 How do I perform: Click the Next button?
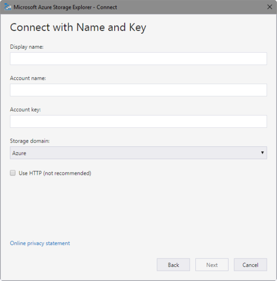[212, 265]
